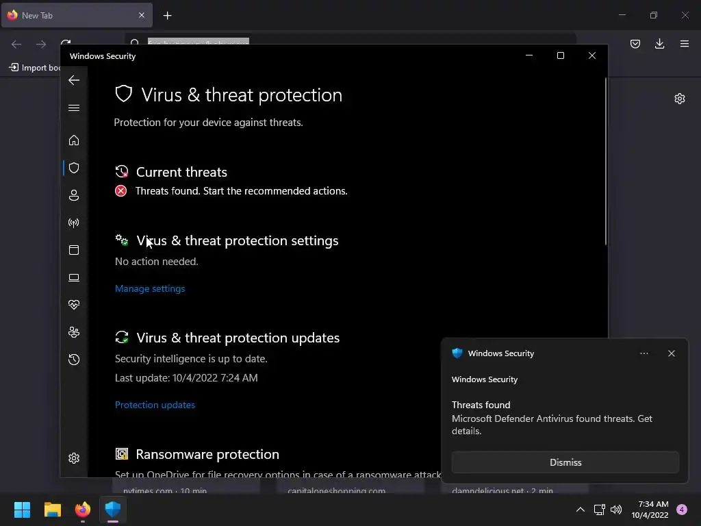Open Family options in the sidebar

click(74, 332)
